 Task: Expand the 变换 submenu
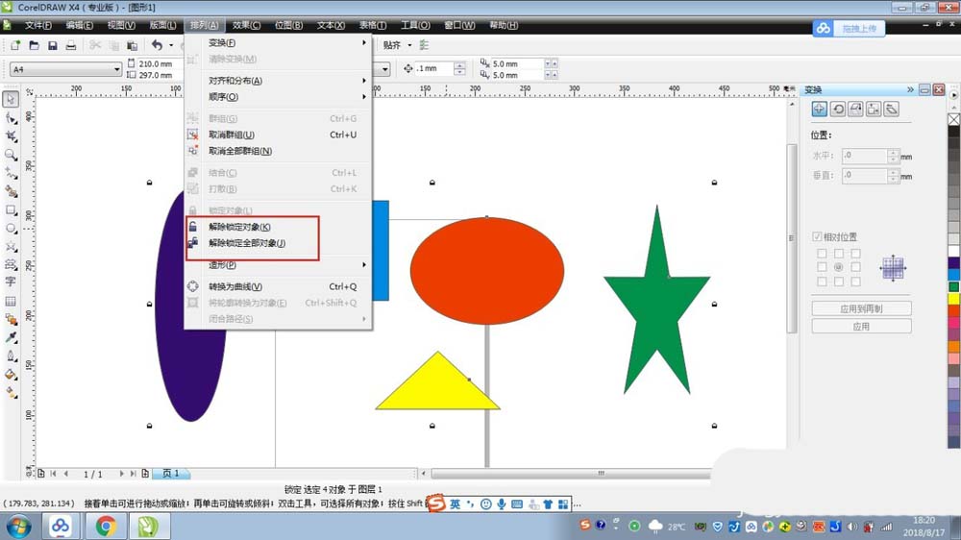pyautogui.click(x=278, y=43)
